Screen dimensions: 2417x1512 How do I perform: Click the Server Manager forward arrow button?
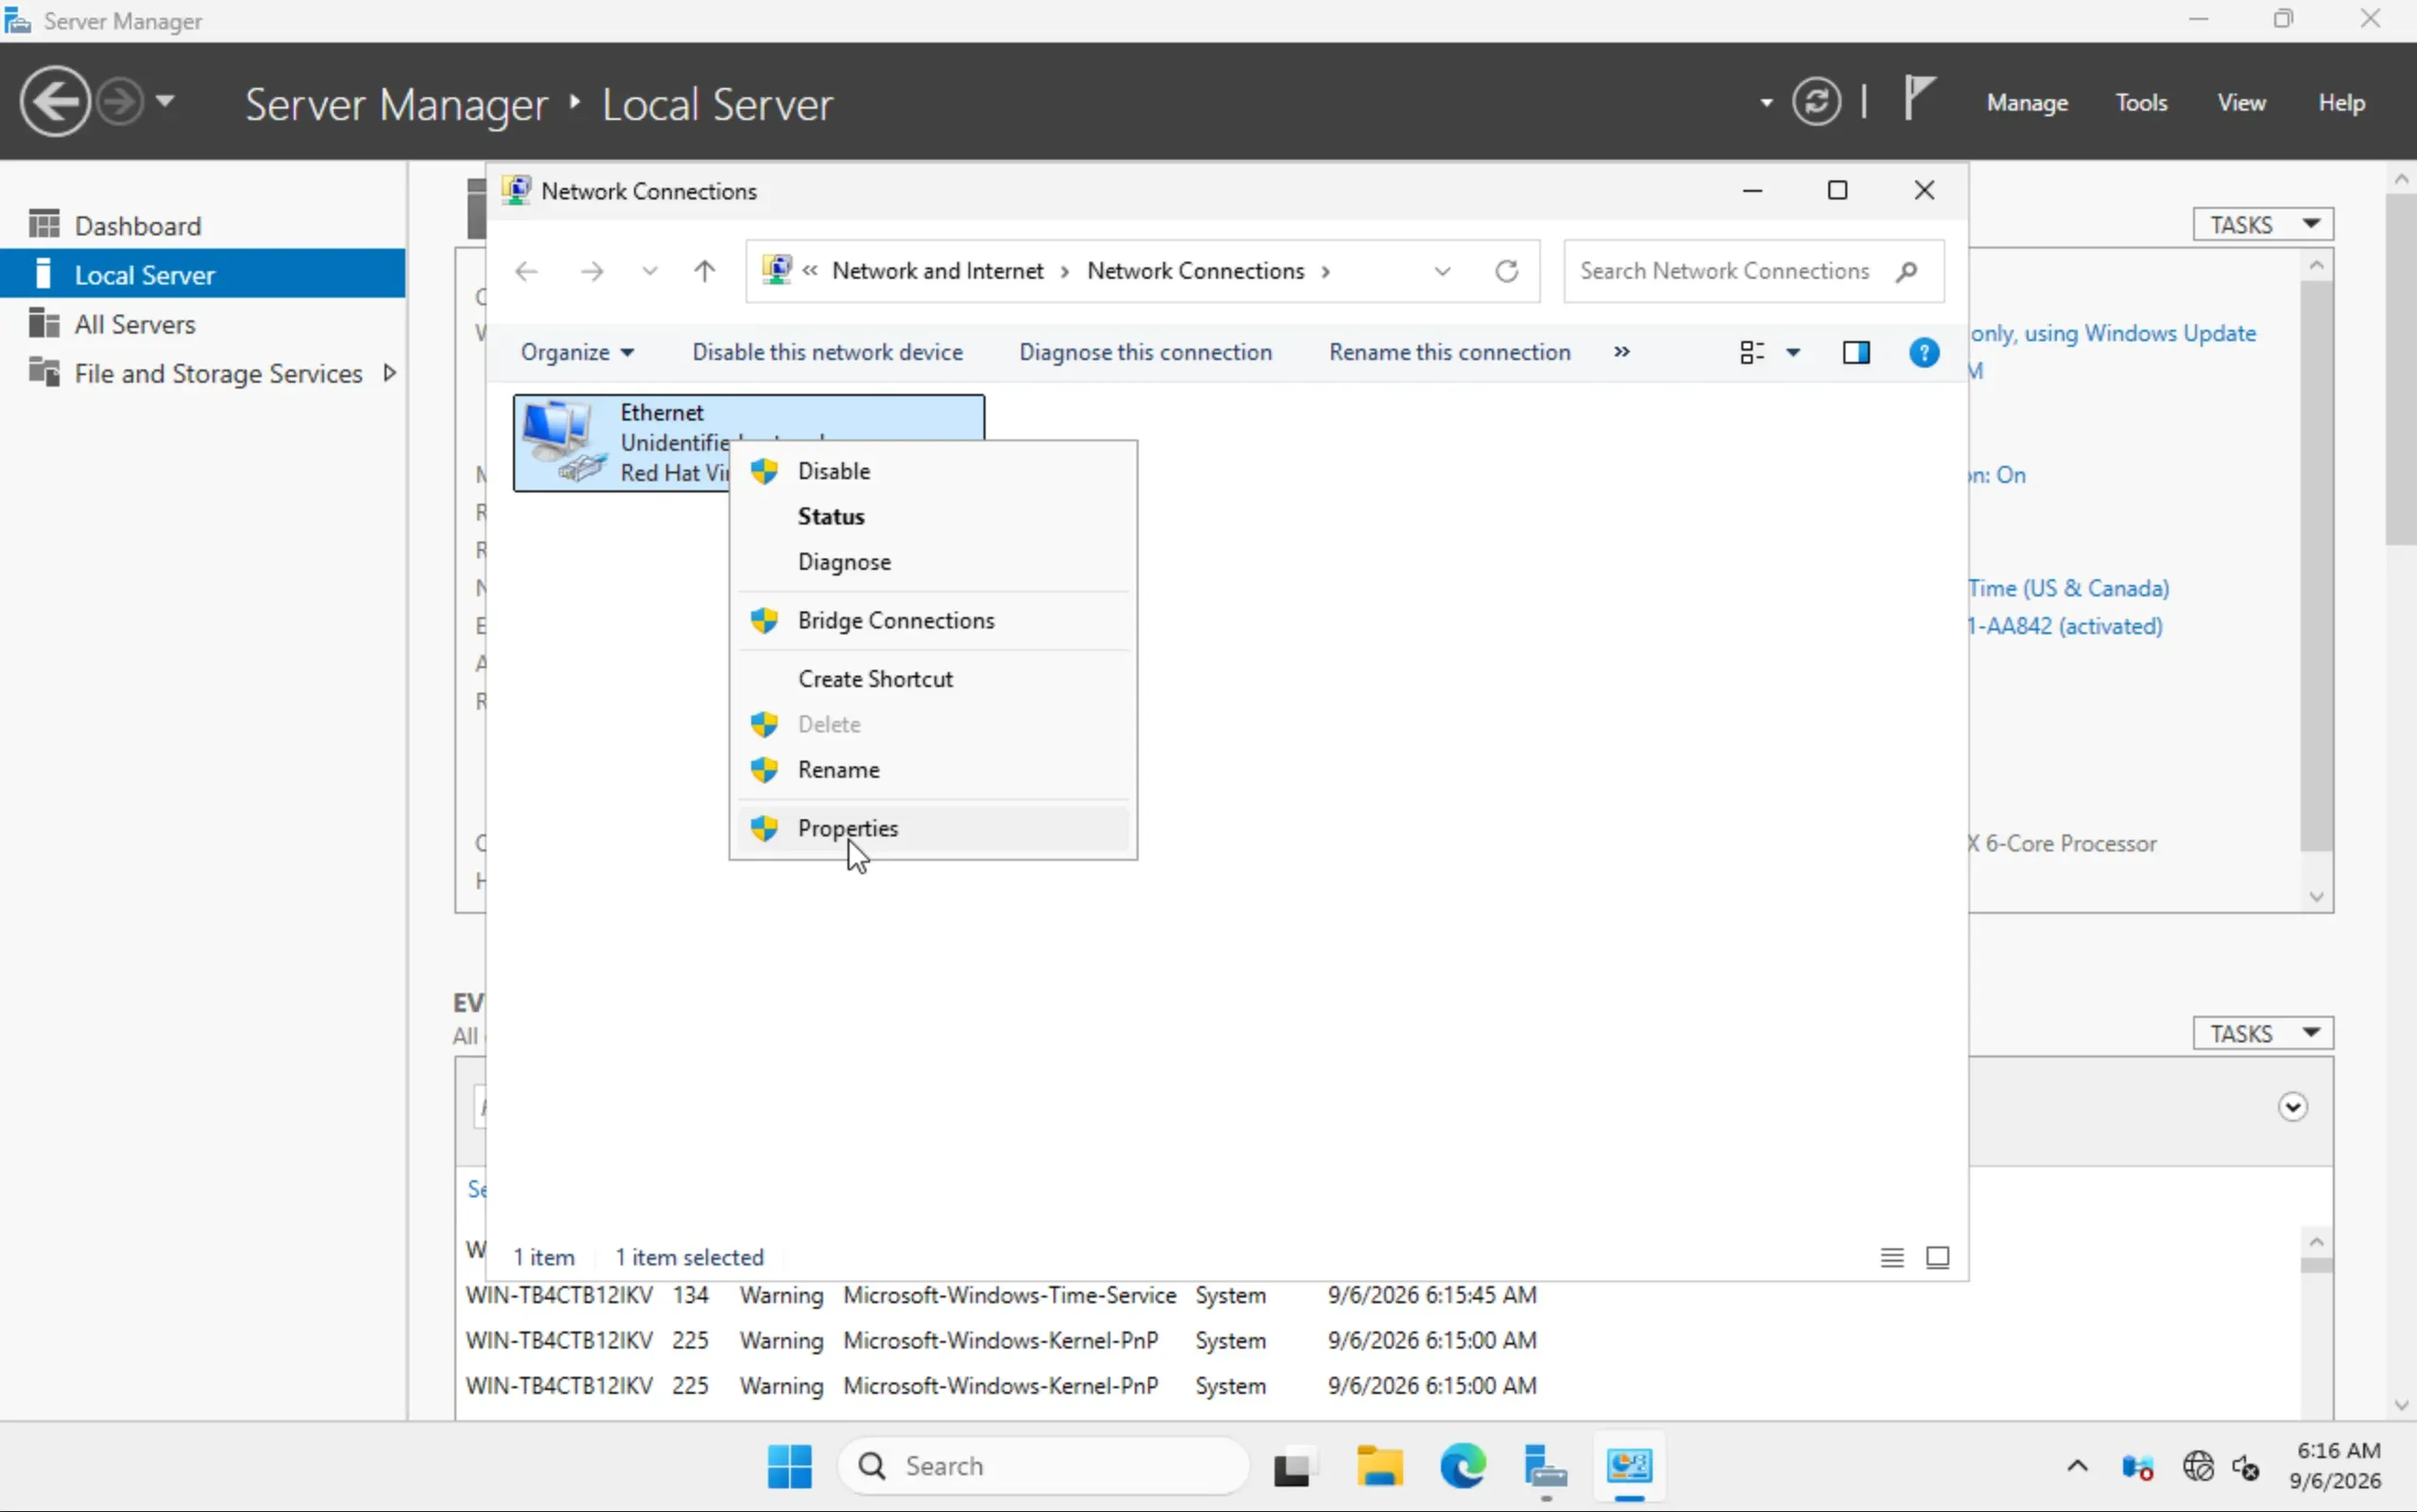121,102
